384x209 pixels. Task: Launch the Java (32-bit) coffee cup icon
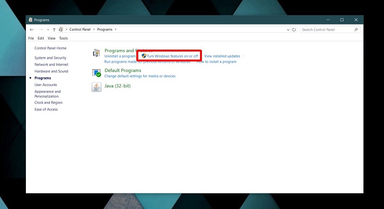pos(96,87)
